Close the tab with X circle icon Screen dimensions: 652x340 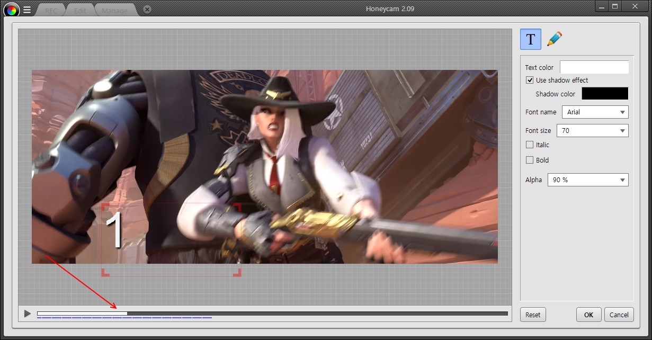(147, 10)
